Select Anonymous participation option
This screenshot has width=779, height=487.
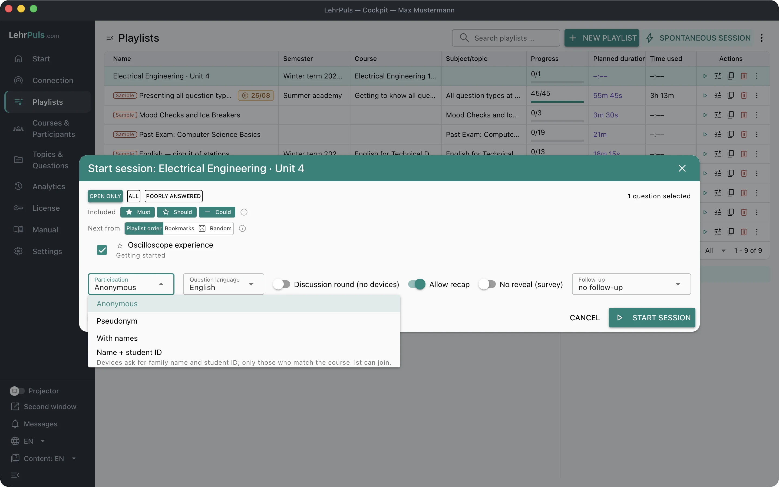coord(244,304)
